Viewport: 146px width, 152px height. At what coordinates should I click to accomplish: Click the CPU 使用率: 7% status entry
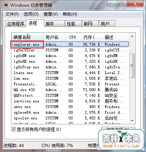click(57, 145)
